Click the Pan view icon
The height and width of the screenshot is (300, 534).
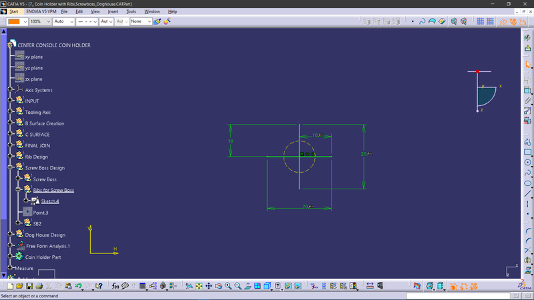tap(208, 286)
